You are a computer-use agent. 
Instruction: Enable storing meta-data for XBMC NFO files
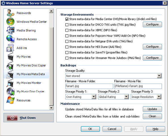(x=67, y=30)
